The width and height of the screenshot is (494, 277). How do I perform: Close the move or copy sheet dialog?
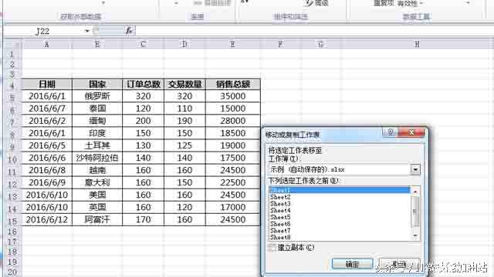411,132
